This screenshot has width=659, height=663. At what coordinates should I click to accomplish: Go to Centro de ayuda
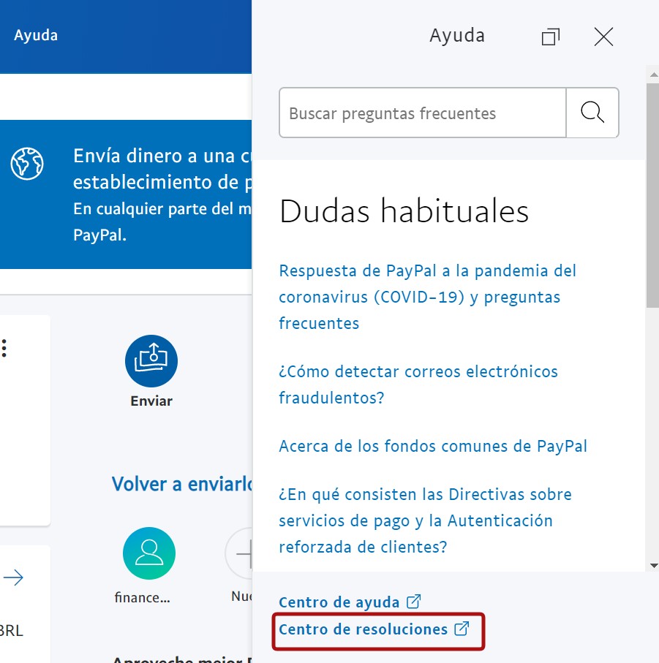[x=339, y=602]
